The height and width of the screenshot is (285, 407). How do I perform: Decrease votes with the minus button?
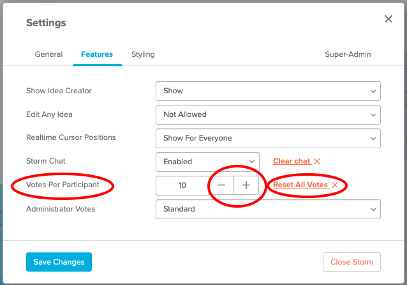click(221, 185)
